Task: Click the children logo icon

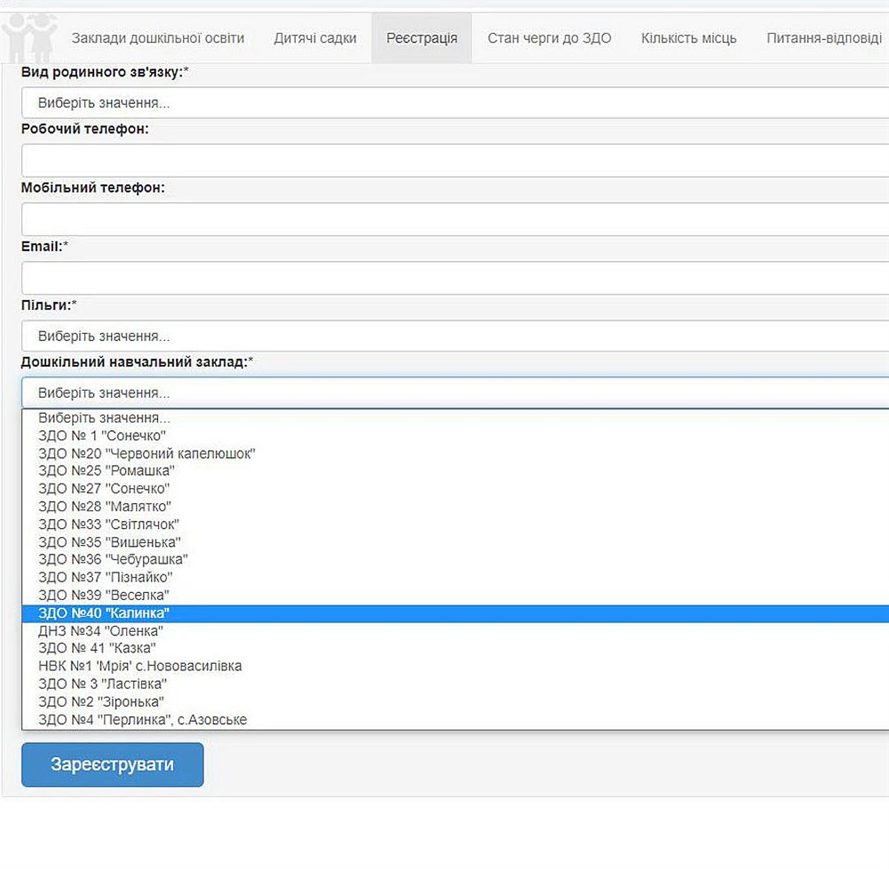Action: pyautogui.click(x=28, y=37)
